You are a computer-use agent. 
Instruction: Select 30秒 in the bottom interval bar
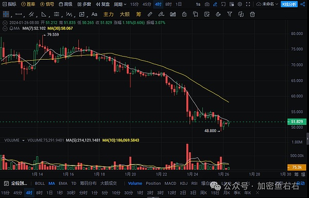tap(71, 193)
